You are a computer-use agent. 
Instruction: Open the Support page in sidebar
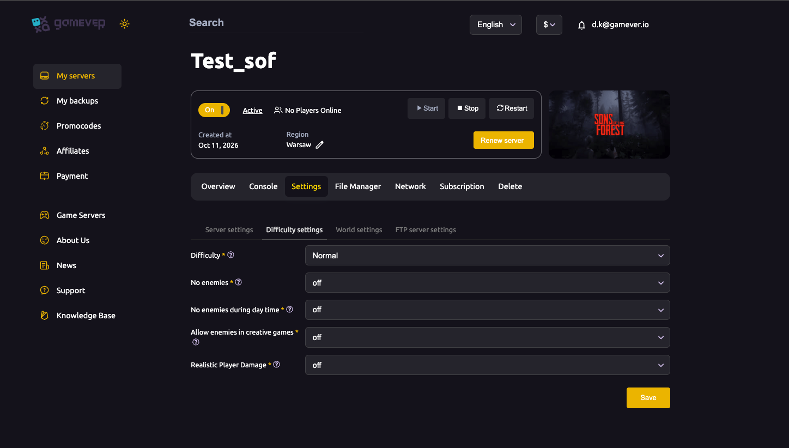71,290
